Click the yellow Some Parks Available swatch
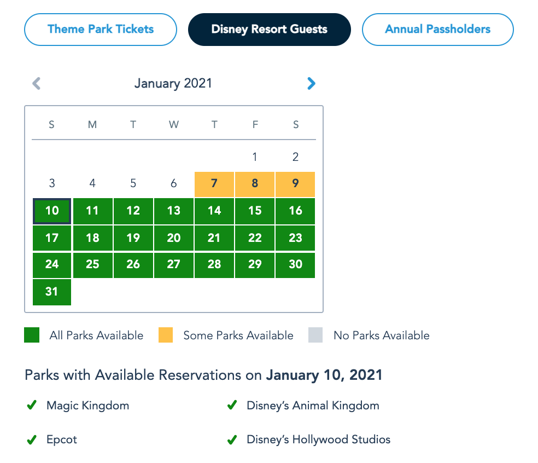This screenshot has height=463, width=538. tap(166, 335)
